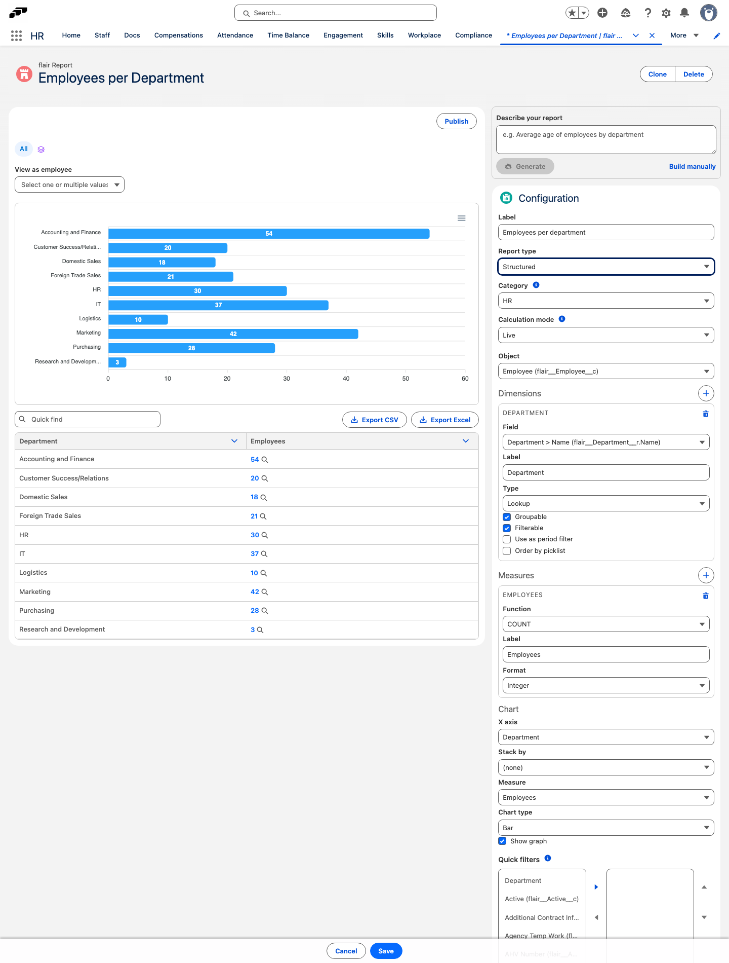This screenshot has width=729, height=963.
Task: Open the setup gear icon
Action: pos(666,13)
